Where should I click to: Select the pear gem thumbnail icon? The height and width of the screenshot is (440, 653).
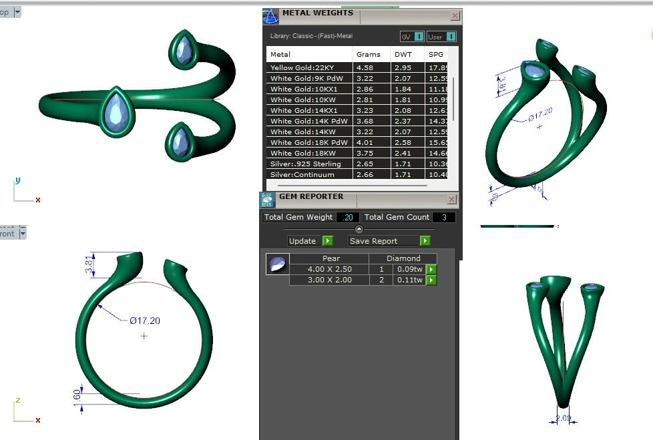click(x=277, y=264)
